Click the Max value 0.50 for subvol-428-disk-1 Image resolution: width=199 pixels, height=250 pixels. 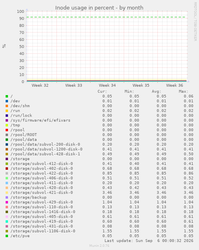189,154
